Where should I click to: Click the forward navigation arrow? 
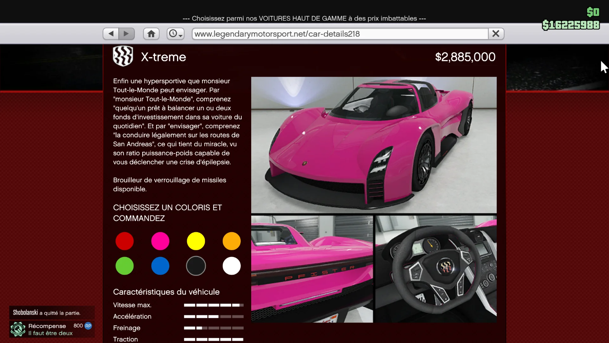[127, 33]
